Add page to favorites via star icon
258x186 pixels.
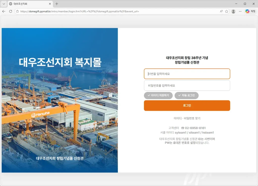click(x=226, y=11)
